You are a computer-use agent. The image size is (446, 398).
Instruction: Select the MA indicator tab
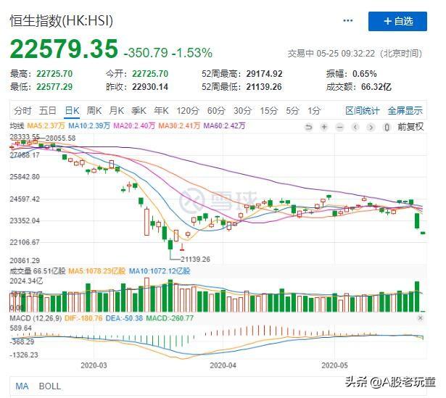[22, 386]
